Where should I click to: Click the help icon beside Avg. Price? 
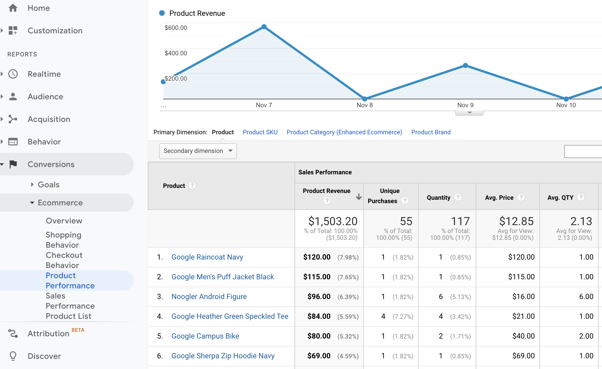521,197
